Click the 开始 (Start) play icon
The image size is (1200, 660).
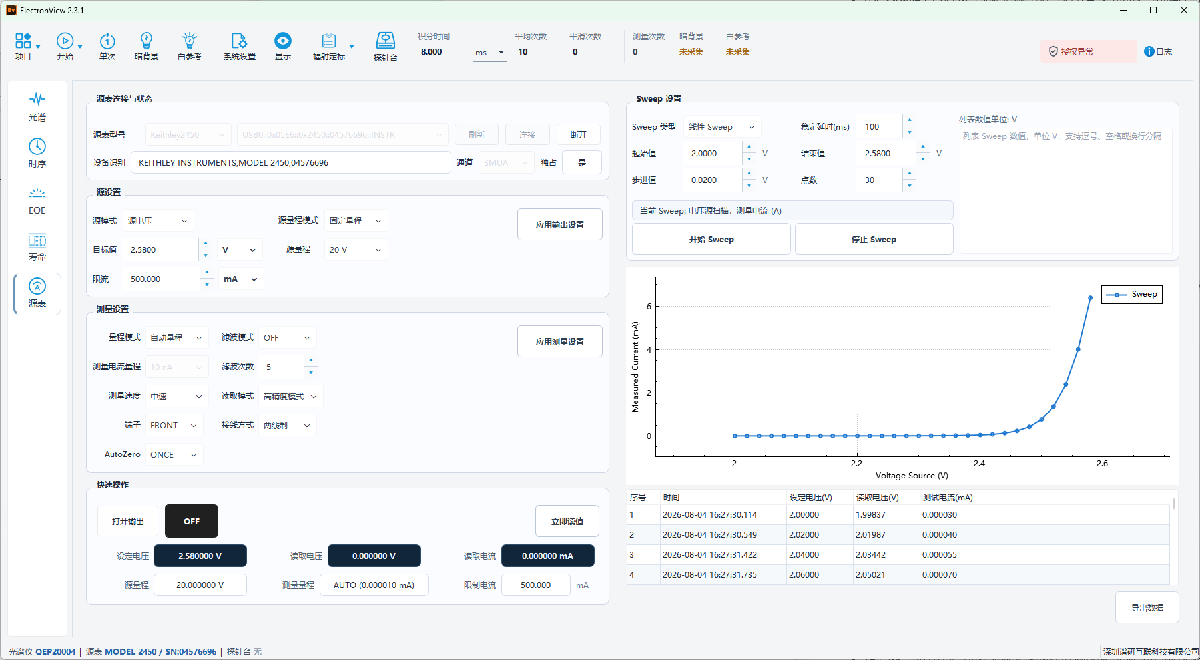[65, 45]
